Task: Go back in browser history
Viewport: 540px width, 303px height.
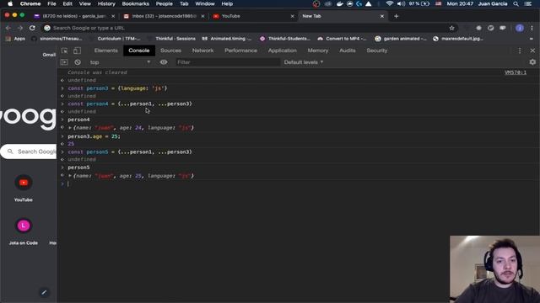Action: click(x=8, y=28)
